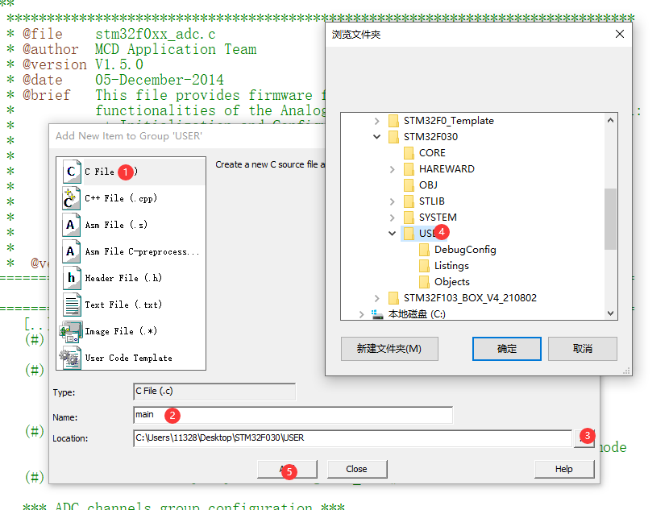Select the User Code Template icon

[71, 357]
